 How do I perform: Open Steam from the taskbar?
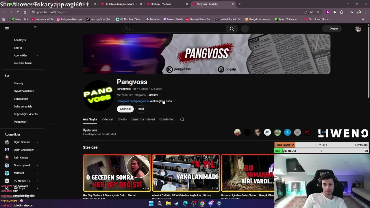click(x=177, y=203)
